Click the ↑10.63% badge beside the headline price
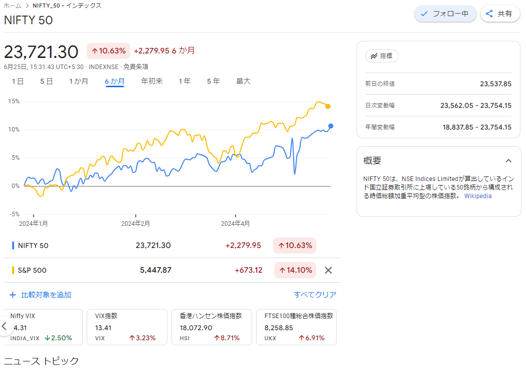 point(108,51)
